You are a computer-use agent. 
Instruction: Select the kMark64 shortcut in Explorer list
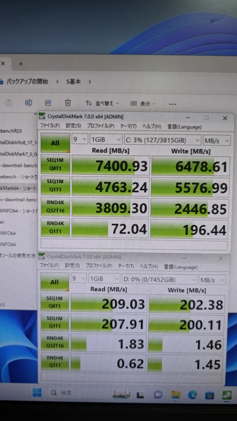19,188
